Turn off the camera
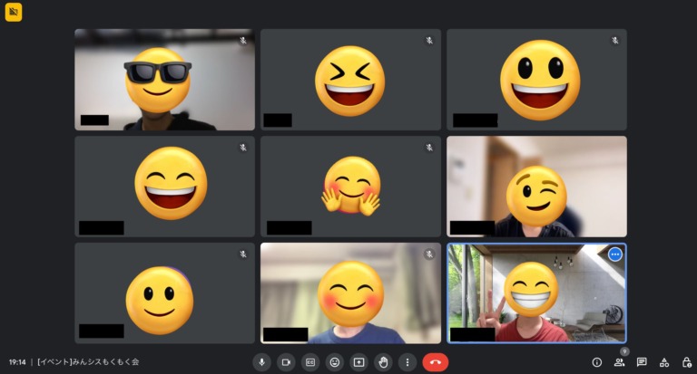Image resolution: width=697 pixels, height=374 pixels. [x=286, y=362]
